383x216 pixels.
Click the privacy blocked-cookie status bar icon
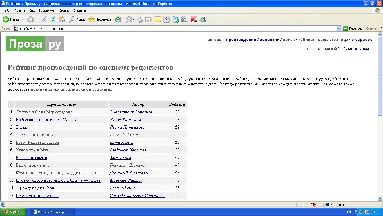tap(314, 205)
